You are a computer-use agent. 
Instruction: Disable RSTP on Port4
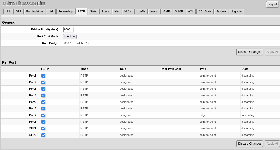tap(43, 95)
